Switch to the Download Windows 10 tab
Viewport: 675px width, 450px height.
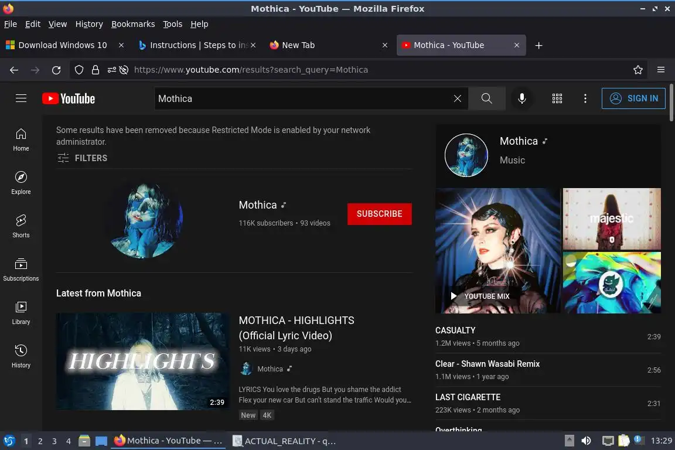click(63, 45)
